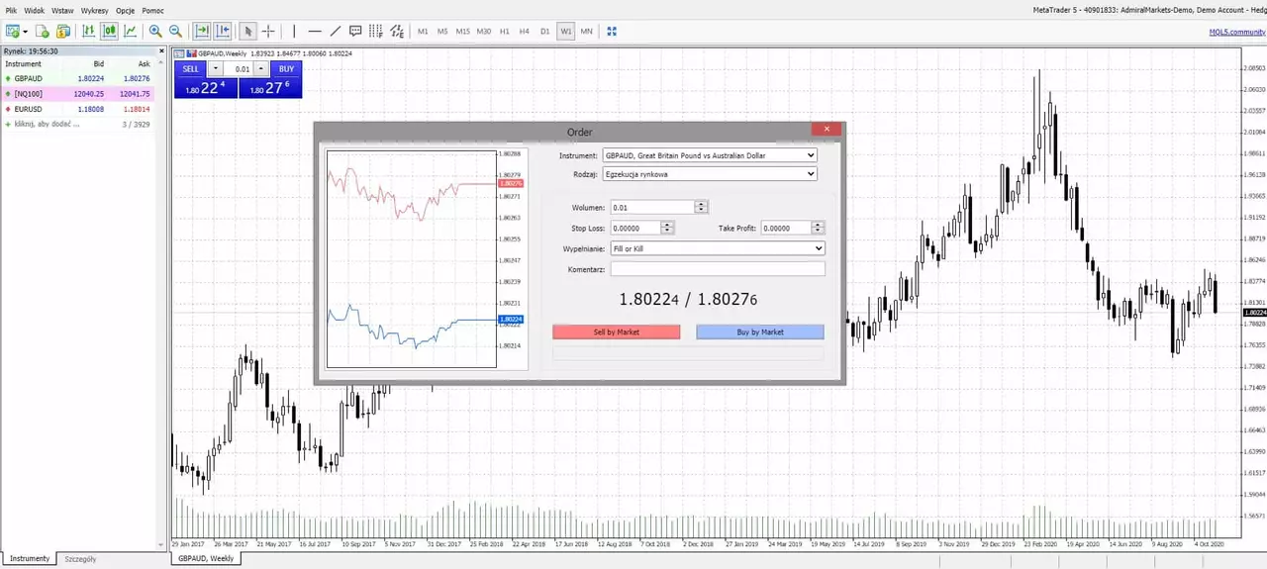This screenshot has height=569, width=1267.
Task: Select the horizontal line drawing tool
Action: pos(315,31)
